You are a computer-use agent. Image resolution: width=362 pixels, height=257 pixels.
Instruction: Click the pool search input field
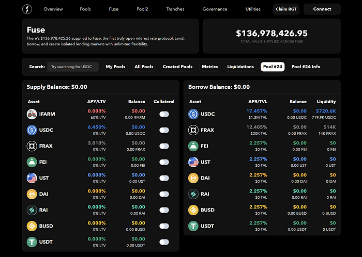(73, 67)
